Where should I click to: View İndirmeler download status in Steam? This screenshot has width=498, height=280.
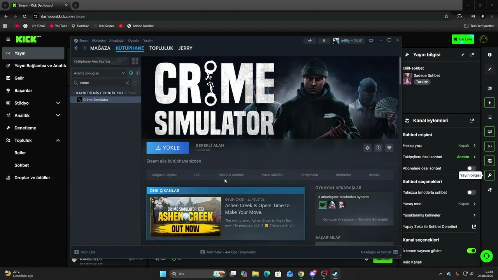(228, 252)
